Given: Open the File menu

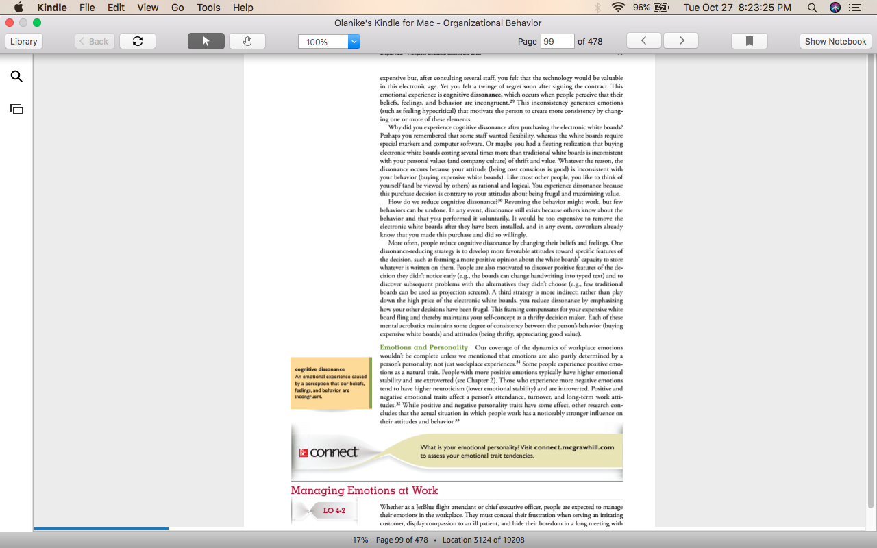Looking at the screenshot, I should pos(87,8).
